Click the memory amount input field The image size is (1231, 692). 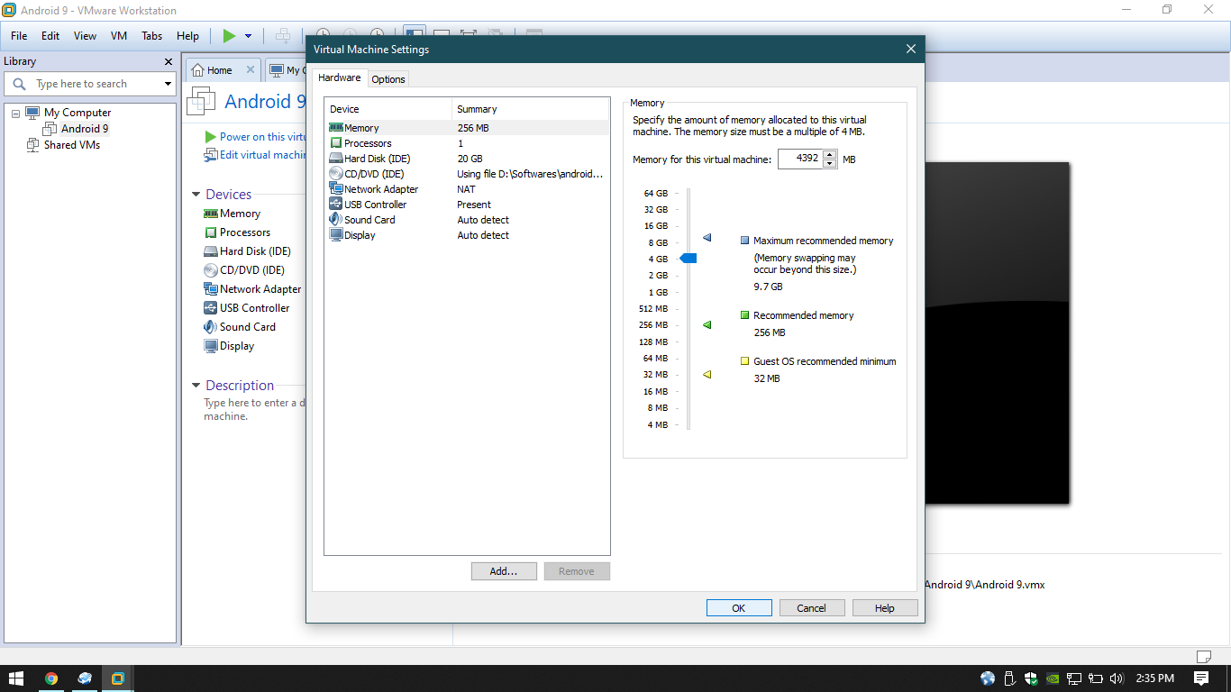click(x=801, y=158)
